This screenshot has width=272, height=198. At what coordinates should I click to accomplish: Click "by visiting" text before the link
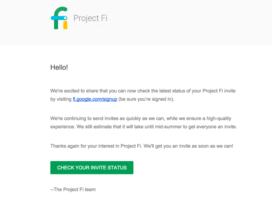coord(61,99)
